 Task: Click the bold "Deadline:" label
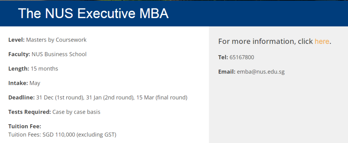click(21, 97)
